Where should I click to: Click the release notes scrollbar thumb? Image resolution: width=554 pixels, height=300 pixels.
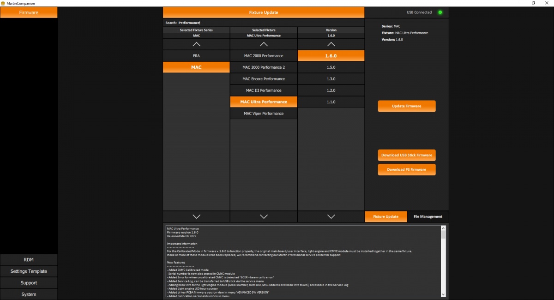444,234
